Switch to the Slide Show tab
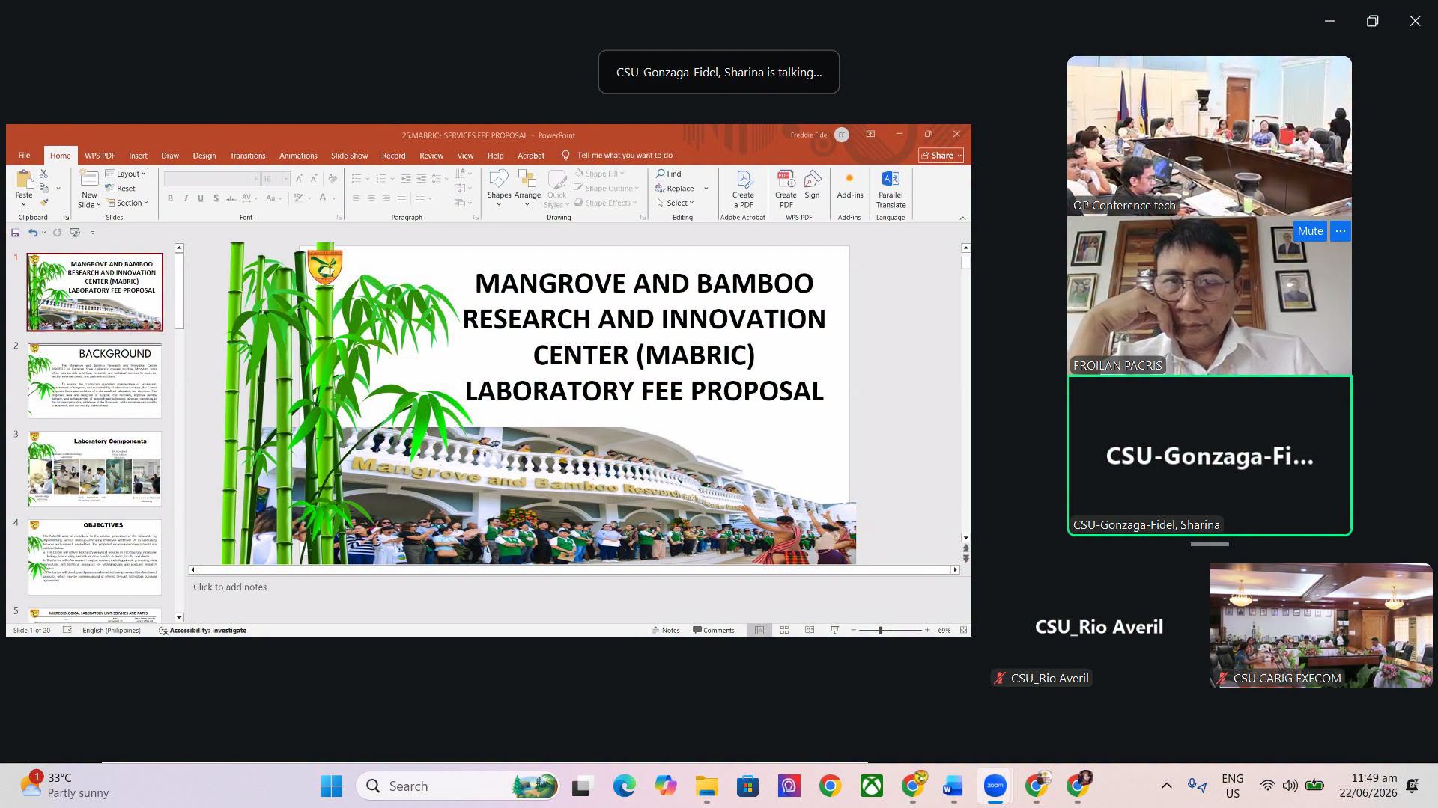 pos(349,156)
